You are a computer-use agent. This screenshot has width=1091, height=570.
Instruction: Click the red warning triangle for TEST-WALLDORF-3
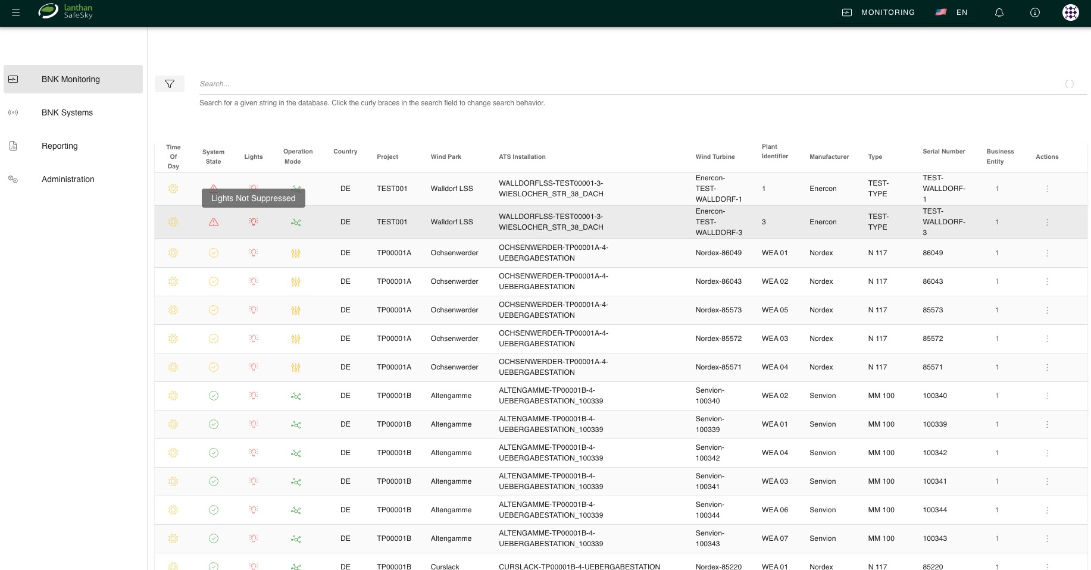click(213, 222)
